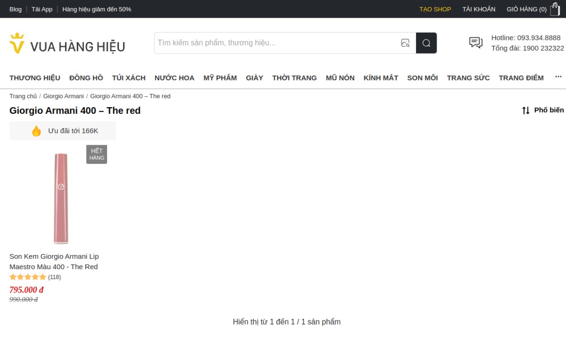Open the lipstick product thumbnail image
This screenshot has height=340, width=566.
pyautogui.click(x=61, y=198)
